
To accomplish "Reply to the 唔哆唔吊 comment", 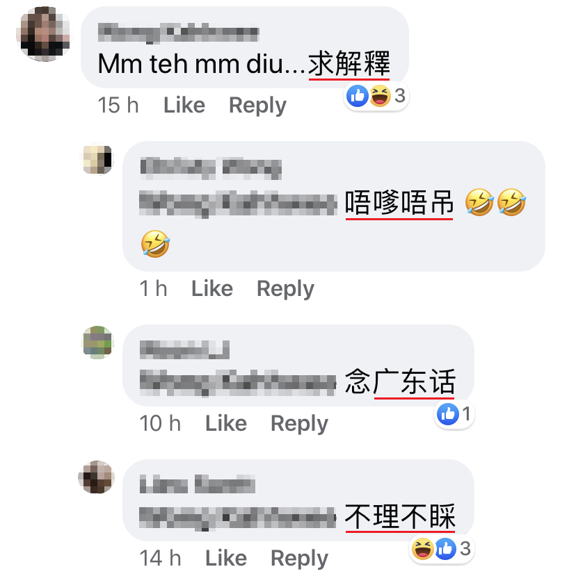I will [x=285, y=289].
